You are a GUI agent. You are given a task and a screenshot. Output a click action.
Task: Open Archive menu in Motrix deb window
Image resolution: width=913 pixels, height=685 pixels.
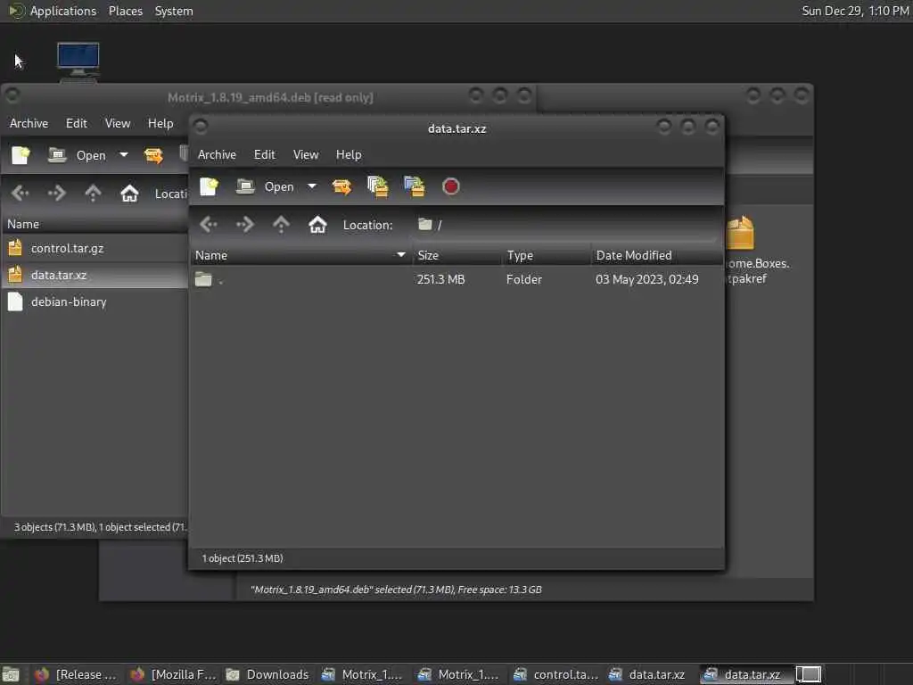(x=29, y=123)
